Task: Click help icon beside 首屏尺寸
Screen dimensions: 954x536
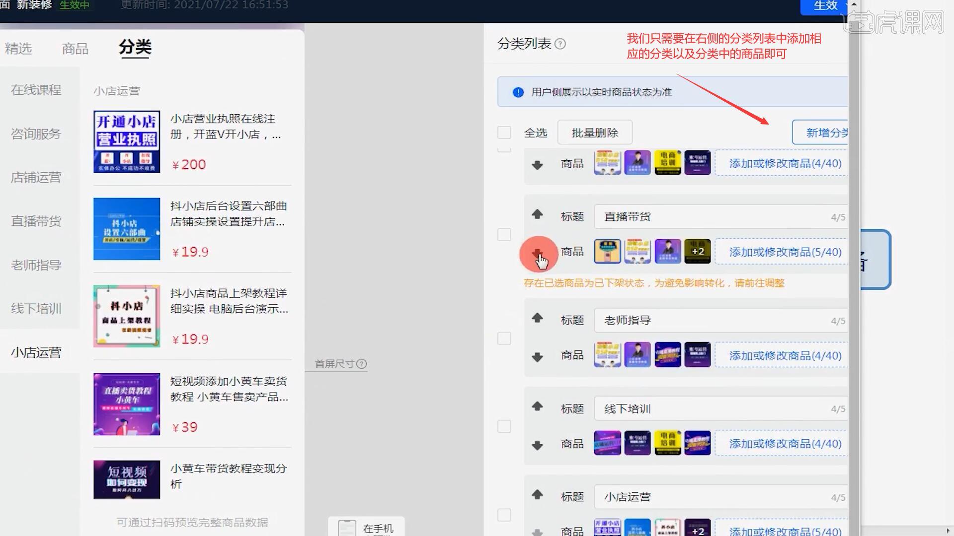Action: click(x=362, y=364)
